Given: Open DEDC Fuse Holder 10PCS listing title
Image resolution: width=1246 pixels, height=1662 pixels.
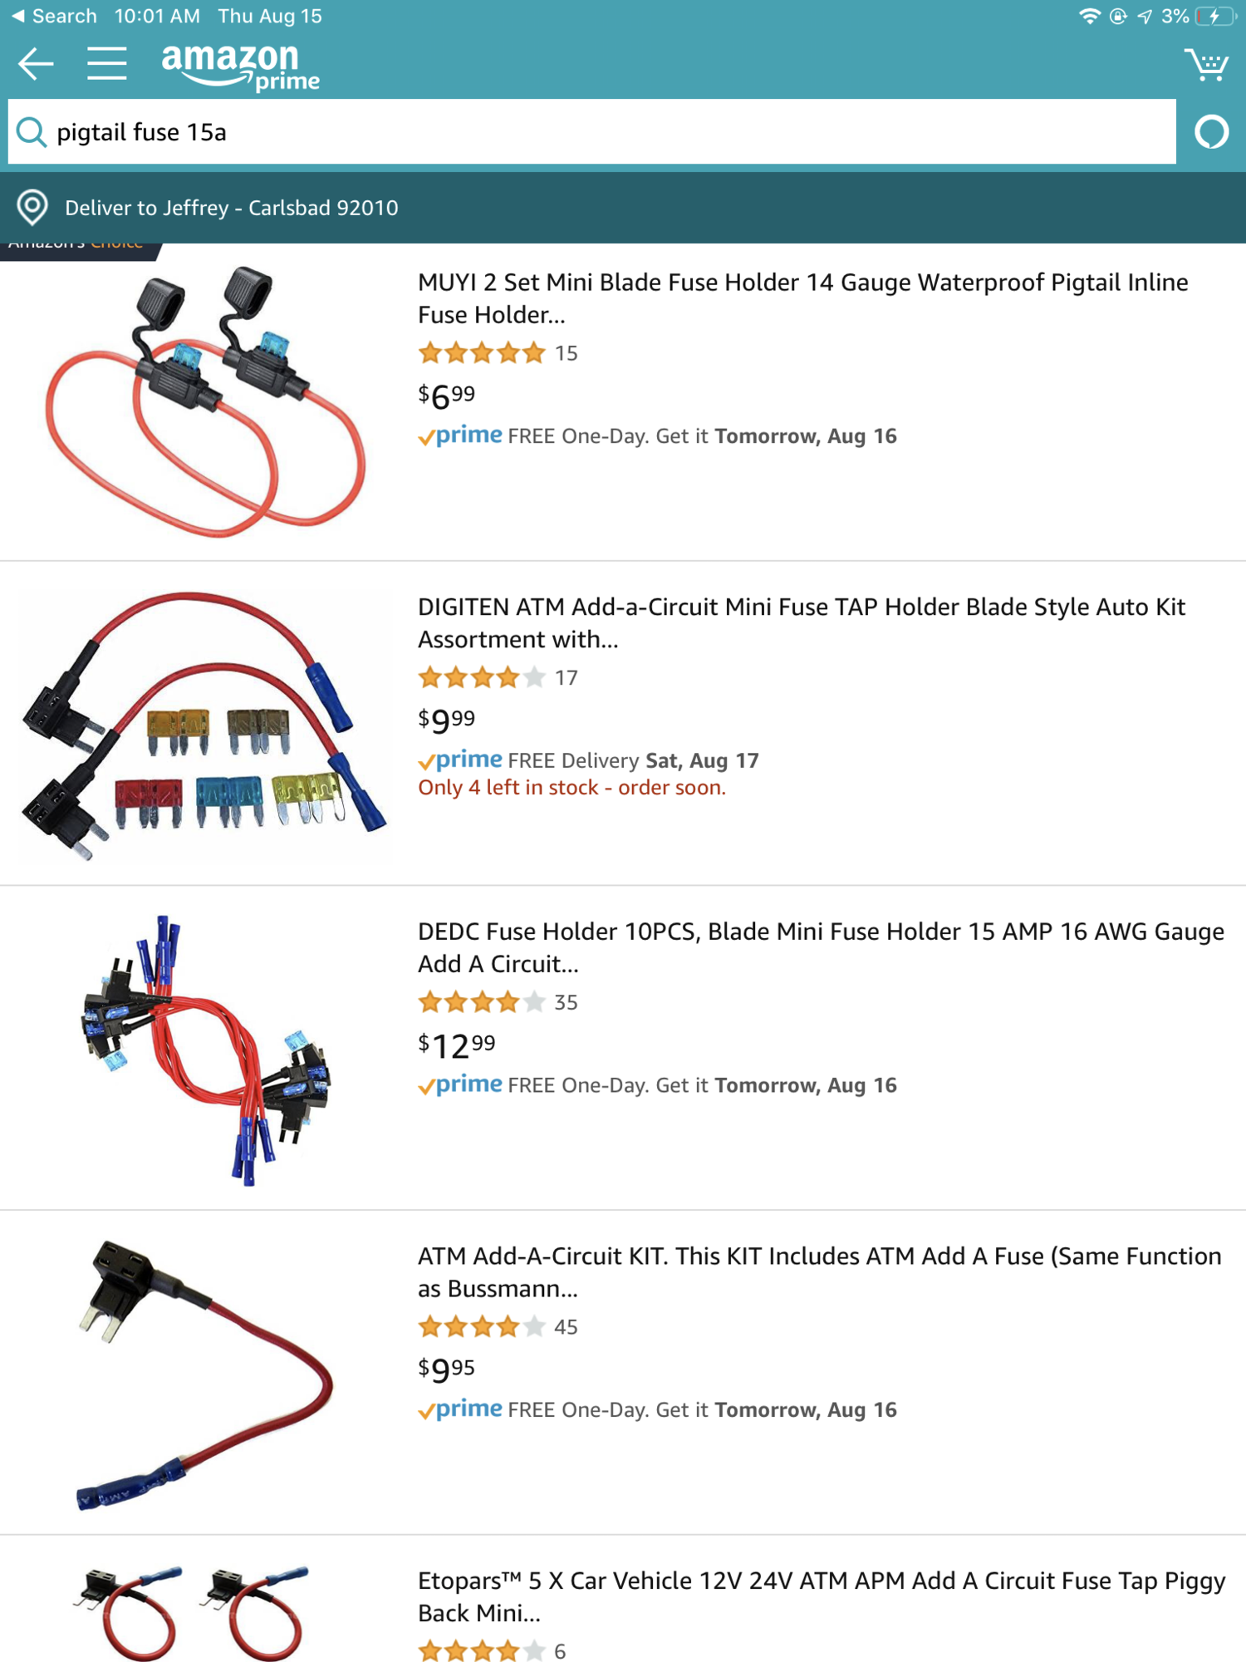Looking at the screenshot, I should (x=821, y=947).
